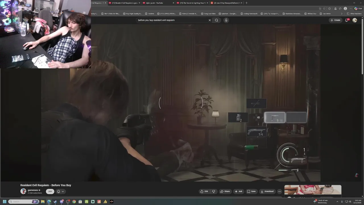Open Steam from the taskbar
This screenshot has width=364, height=205.
click(x=55, y=202)
